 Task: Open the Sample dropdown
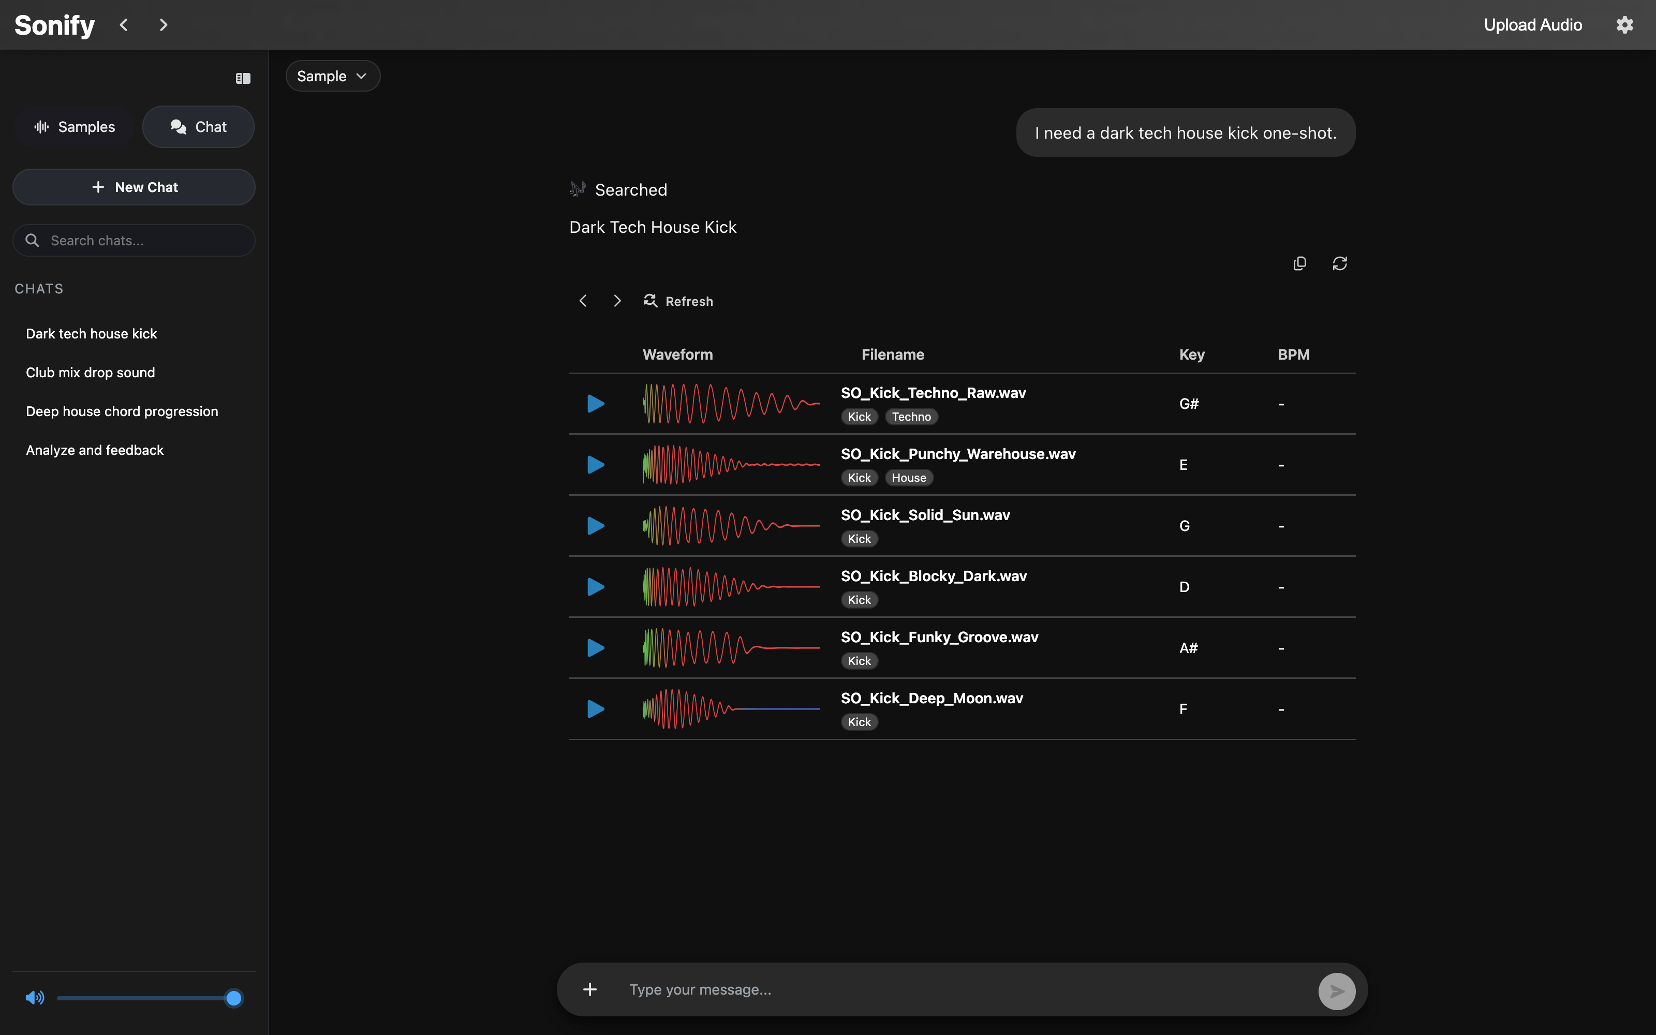point(333,76)
